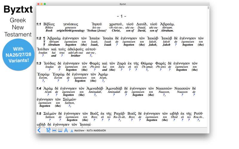Click the first interlinear rows icon
Image resolution: width=239 pixels, height=149 pixels.
coord(54,130)
